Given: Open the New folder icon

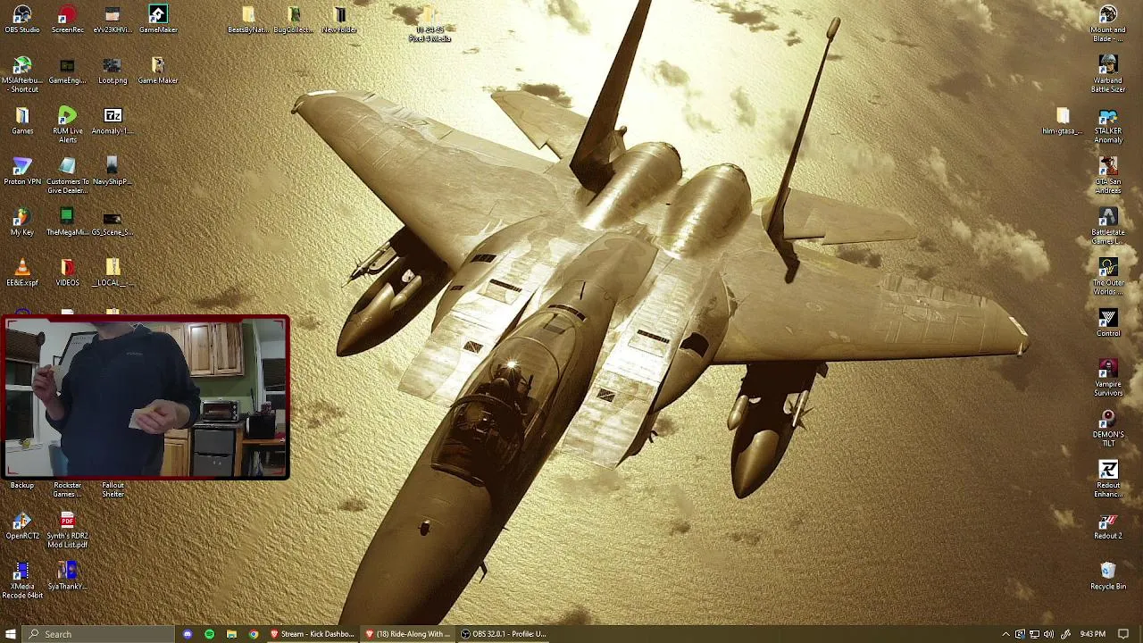Looking at the screenshot, I should (x=339, y=20).
